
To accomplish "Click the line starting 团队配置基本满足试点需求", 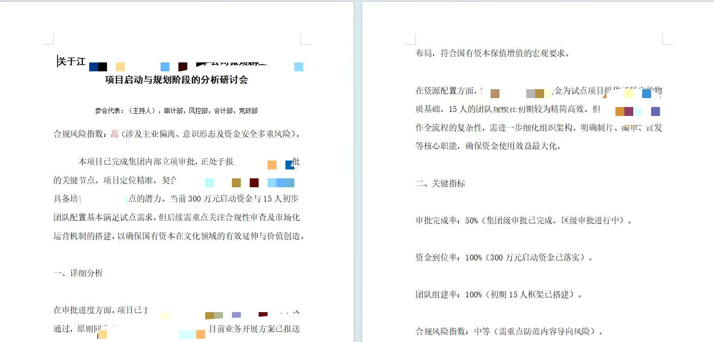I will click(x=176, y=217).
